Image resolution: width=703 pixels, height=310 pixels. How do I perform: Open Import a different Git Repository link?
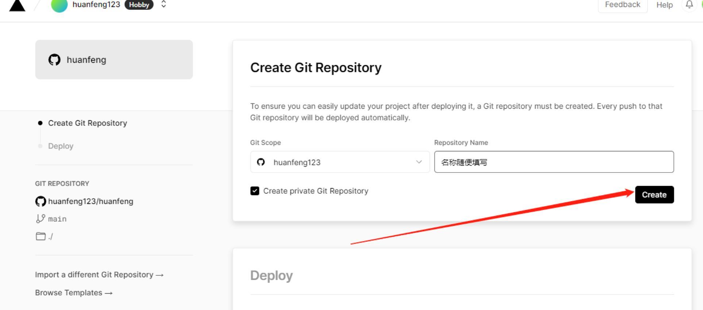(99, 275)
